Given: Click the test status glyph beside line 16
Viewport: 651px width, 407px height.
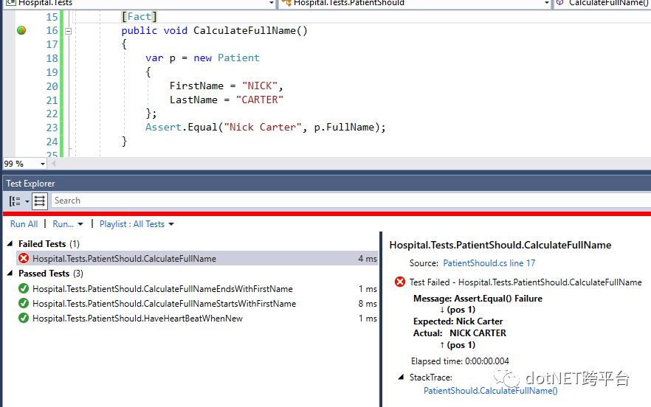Looking at the screenshot, I should click(x=21, y=30).
